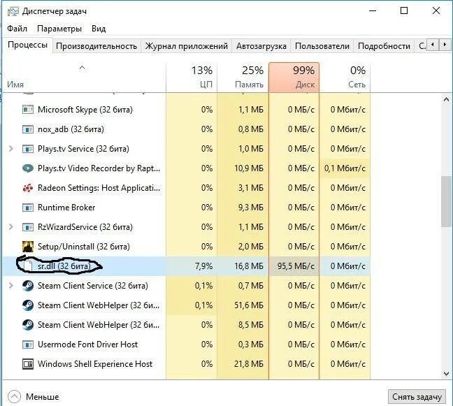Image resolution: width=453 pixels, height=406 pixels.
Task: Select the sr.dll (32 бита) process row
Action: [187, 266]
